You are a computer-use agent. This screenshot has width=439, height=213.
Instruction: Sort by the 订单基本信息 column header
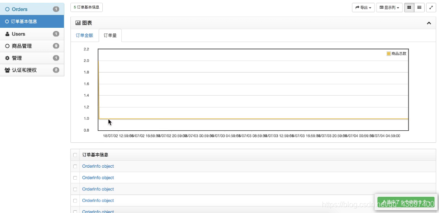tap(95, 155)
